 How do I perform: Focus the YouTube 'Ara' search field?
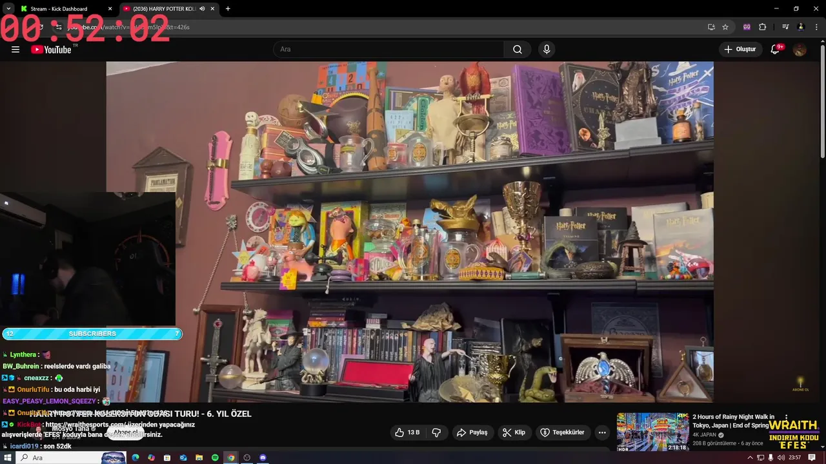point(388,50)
